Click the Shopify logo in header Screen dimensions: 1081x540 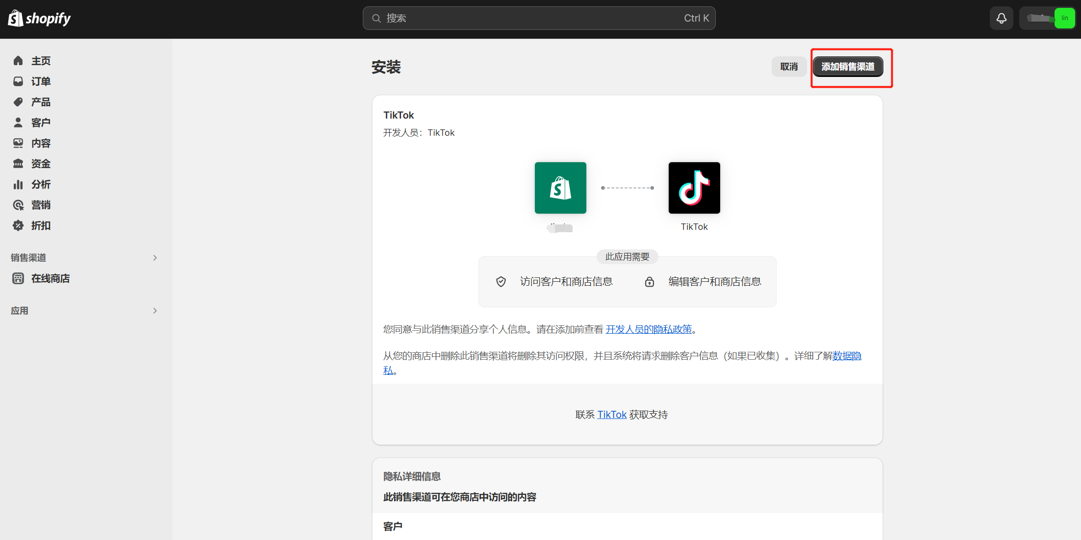[x=39, y=18]
